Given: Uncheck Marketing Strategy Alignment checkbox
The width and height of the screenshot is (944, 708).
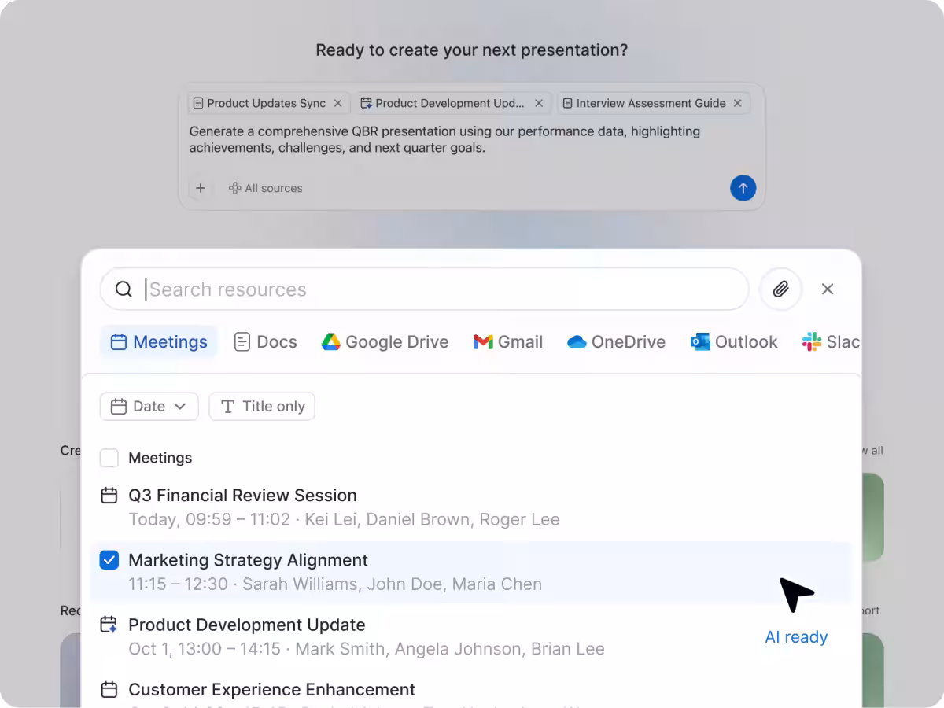Looking at the screenshot, I should [109, 560].
